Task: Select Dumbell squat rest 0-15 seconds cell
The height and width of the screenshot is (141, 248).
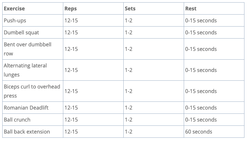Action: (201, 32)
